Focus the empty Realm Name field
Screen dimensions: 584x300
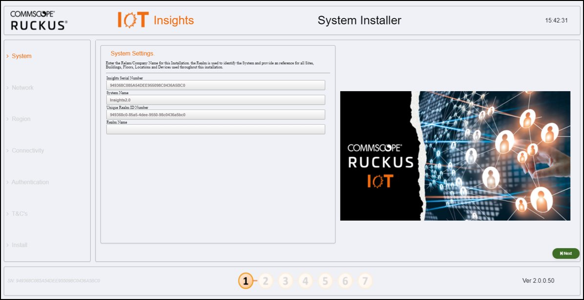(216, 129)
